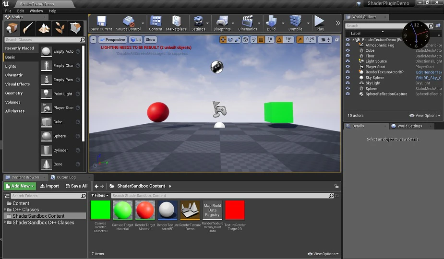Select the Geometry Editing mode icon
Image resolution: width=444 pixels, height=259 pixels.
[76, 28]
